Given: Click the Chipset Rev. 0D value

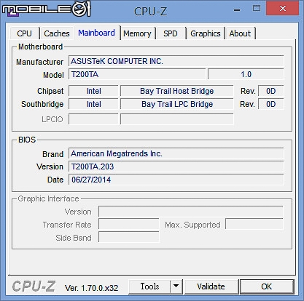Looking at the screenshot, I should [x=270, y=91].
